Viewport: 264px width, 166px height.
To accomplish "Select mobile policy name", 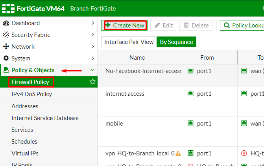I will 114,124.
